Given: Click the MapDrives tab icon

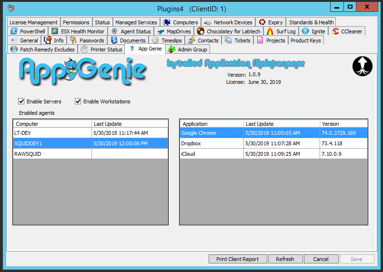Looking at the screenshot, I should coord(161,32).
